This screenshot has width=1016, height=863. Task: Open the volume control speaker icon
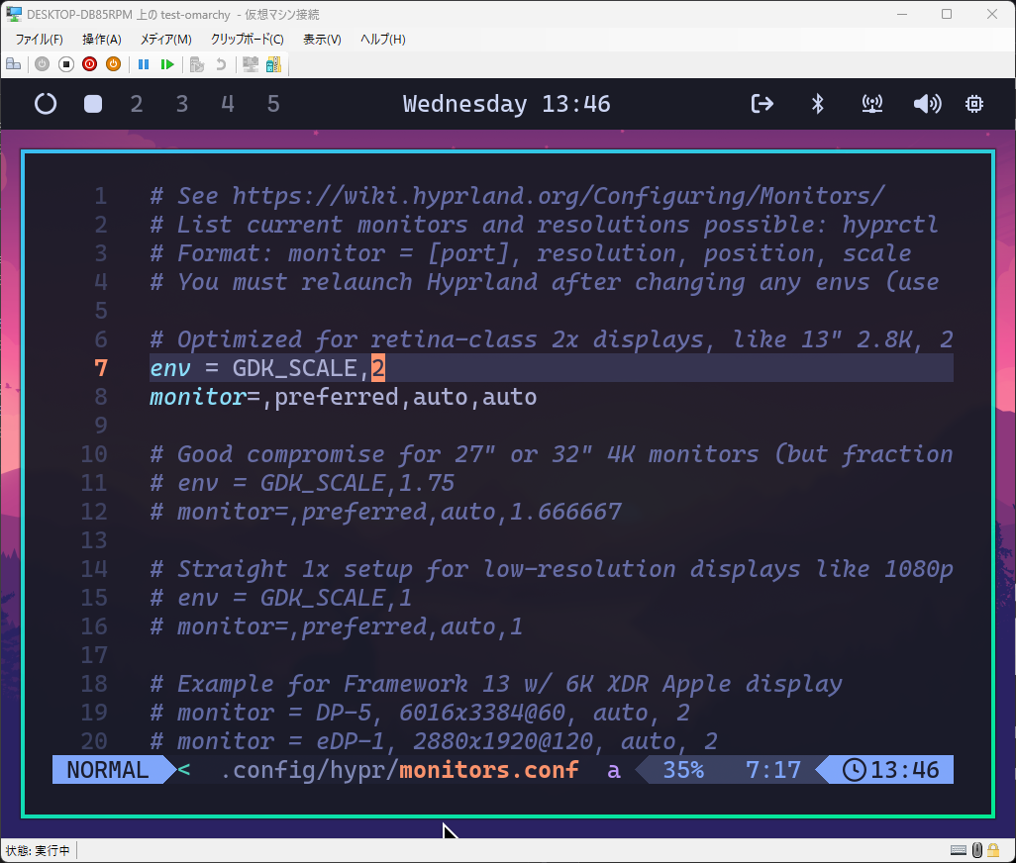(927, 104)
